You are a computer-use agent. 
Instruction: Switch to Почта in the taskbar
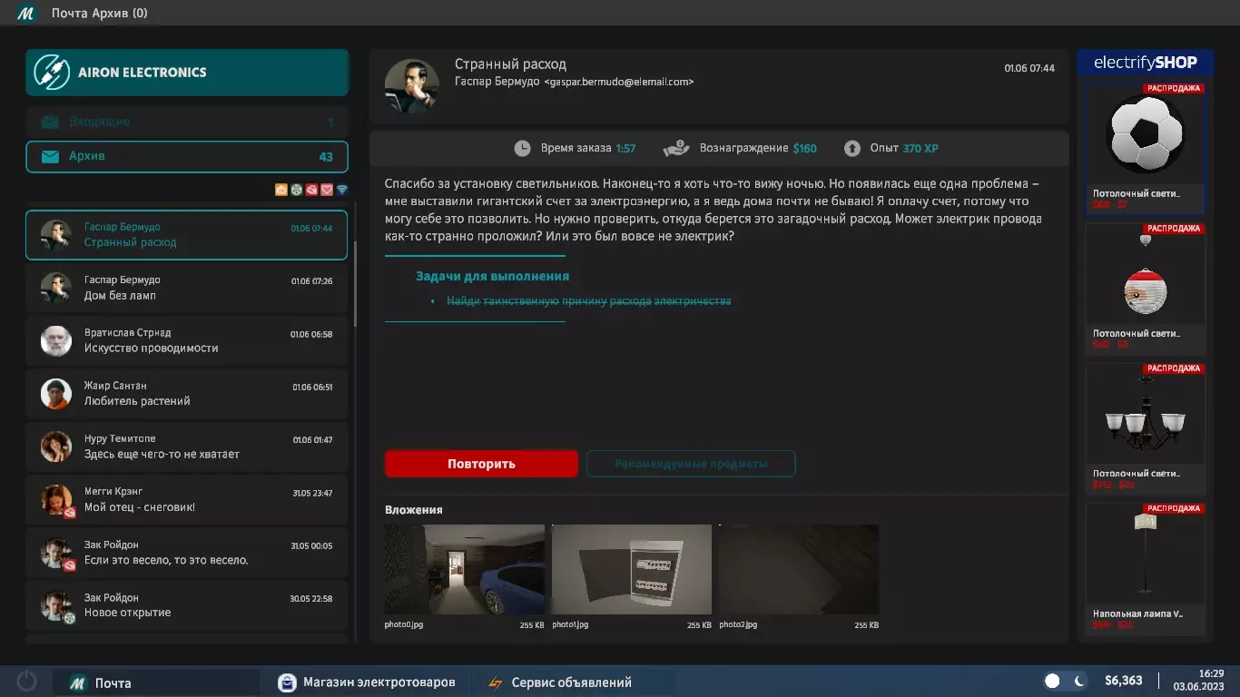point(155,682)
